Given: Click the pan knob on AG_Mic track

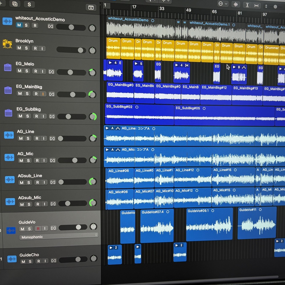Looking at the screenshot, I should [x=93, y=160].
